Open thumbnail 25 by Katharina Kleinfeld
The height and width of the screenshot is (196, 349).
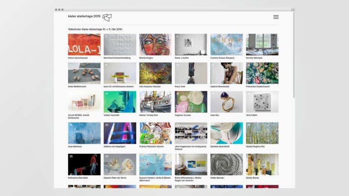click(84, 164)
